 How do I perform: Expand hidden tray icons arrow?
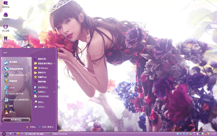point(197,134)
